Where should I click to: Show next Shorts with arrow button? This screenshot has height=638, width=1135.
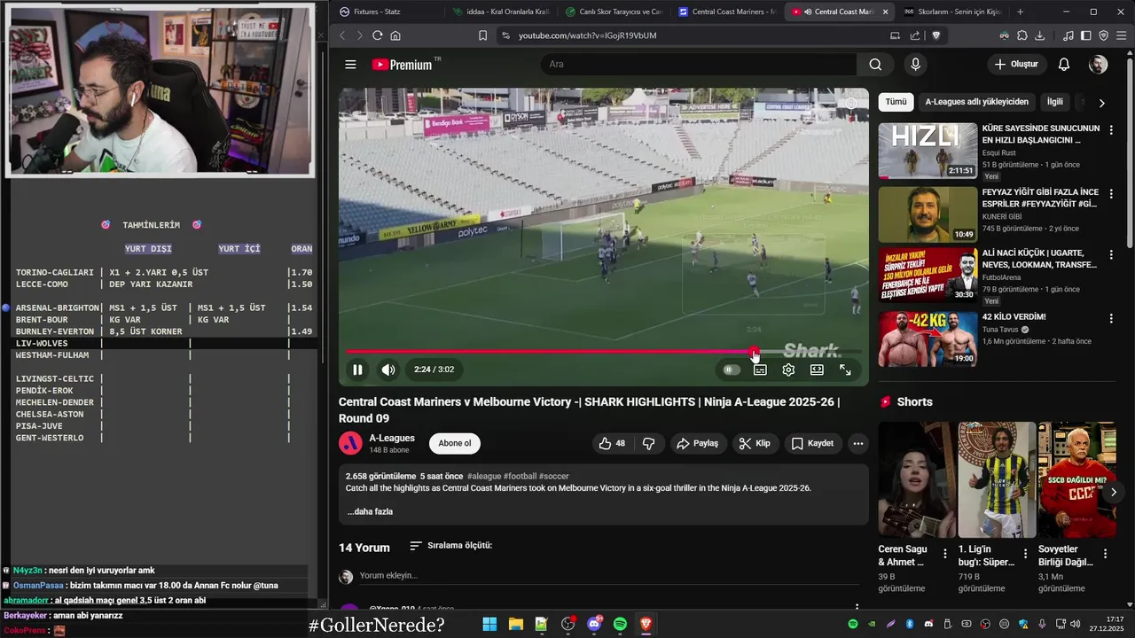coord(1114,492)
